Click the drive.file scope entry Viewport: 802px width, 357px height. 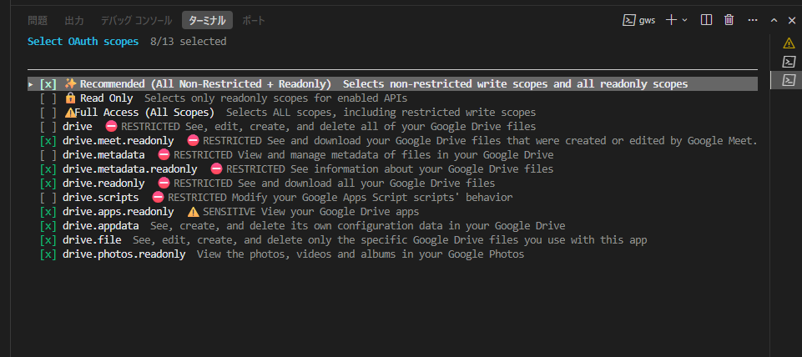tap(92, 239)
